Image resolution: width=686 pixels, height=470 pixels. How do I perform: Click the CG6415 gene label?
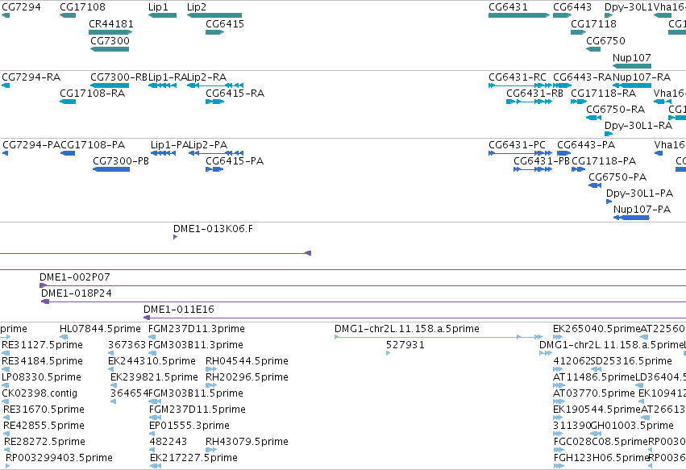(x=225, y=24)
